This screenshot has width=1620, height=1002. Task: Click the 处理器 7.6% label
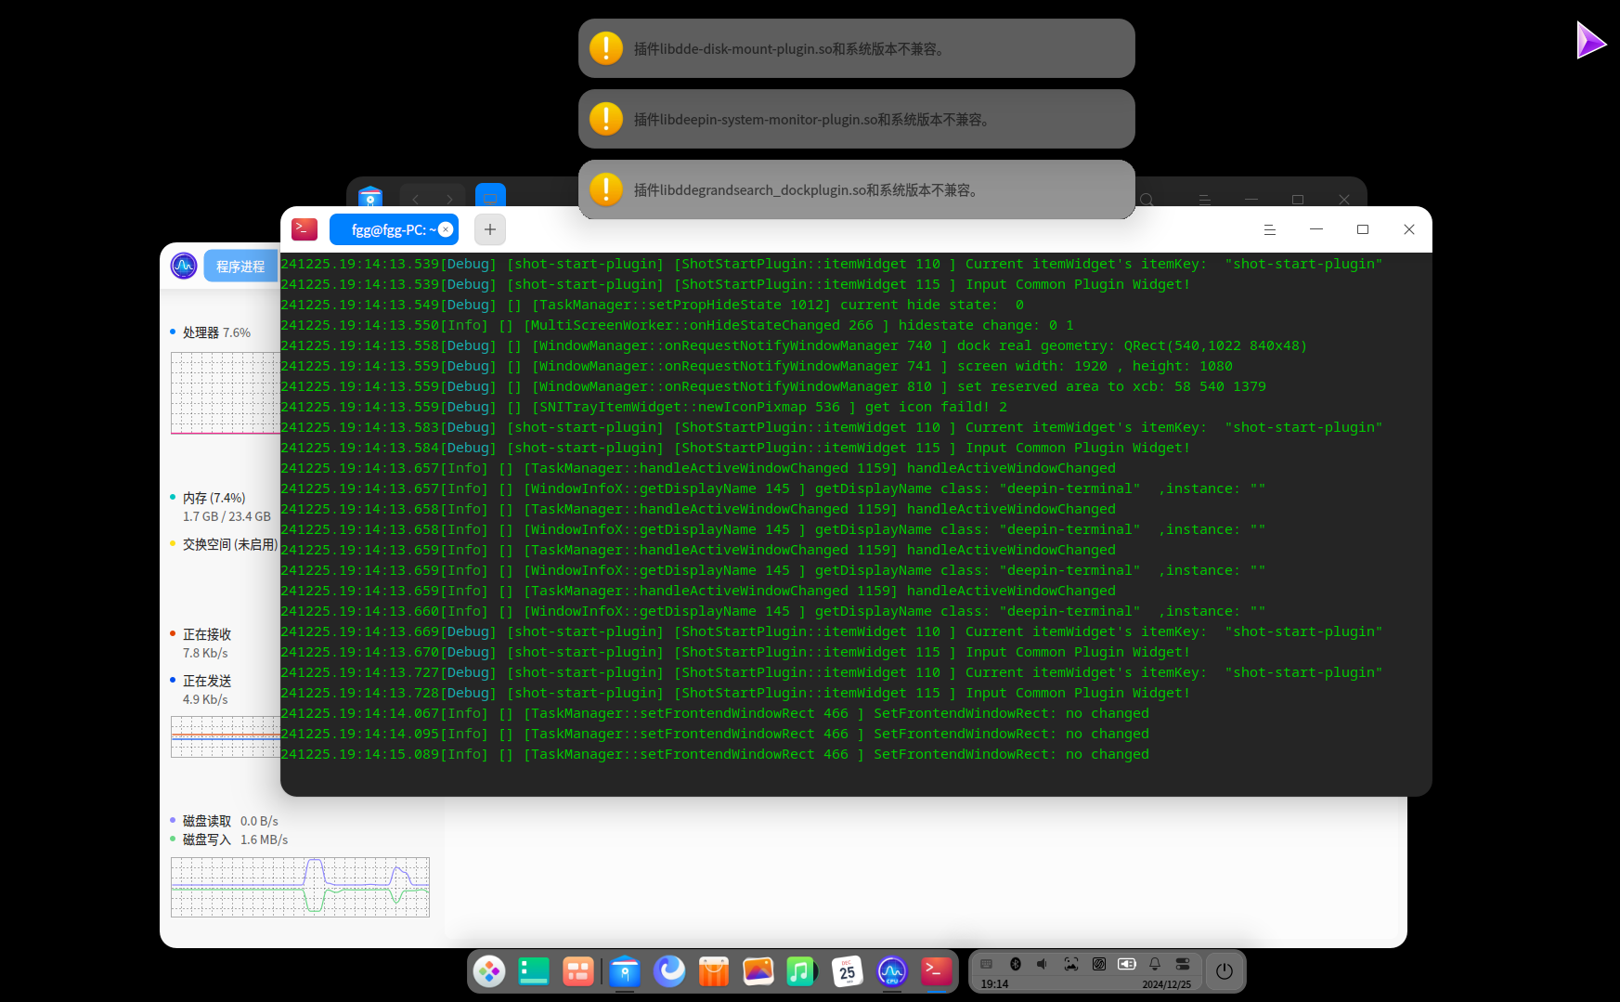(216, 332)
